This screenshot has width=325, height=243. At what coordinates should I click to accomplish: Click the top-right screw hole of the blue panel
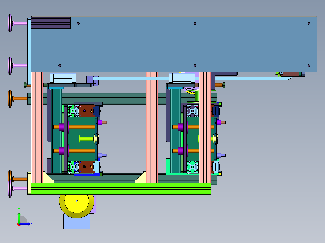click(309, 23)
